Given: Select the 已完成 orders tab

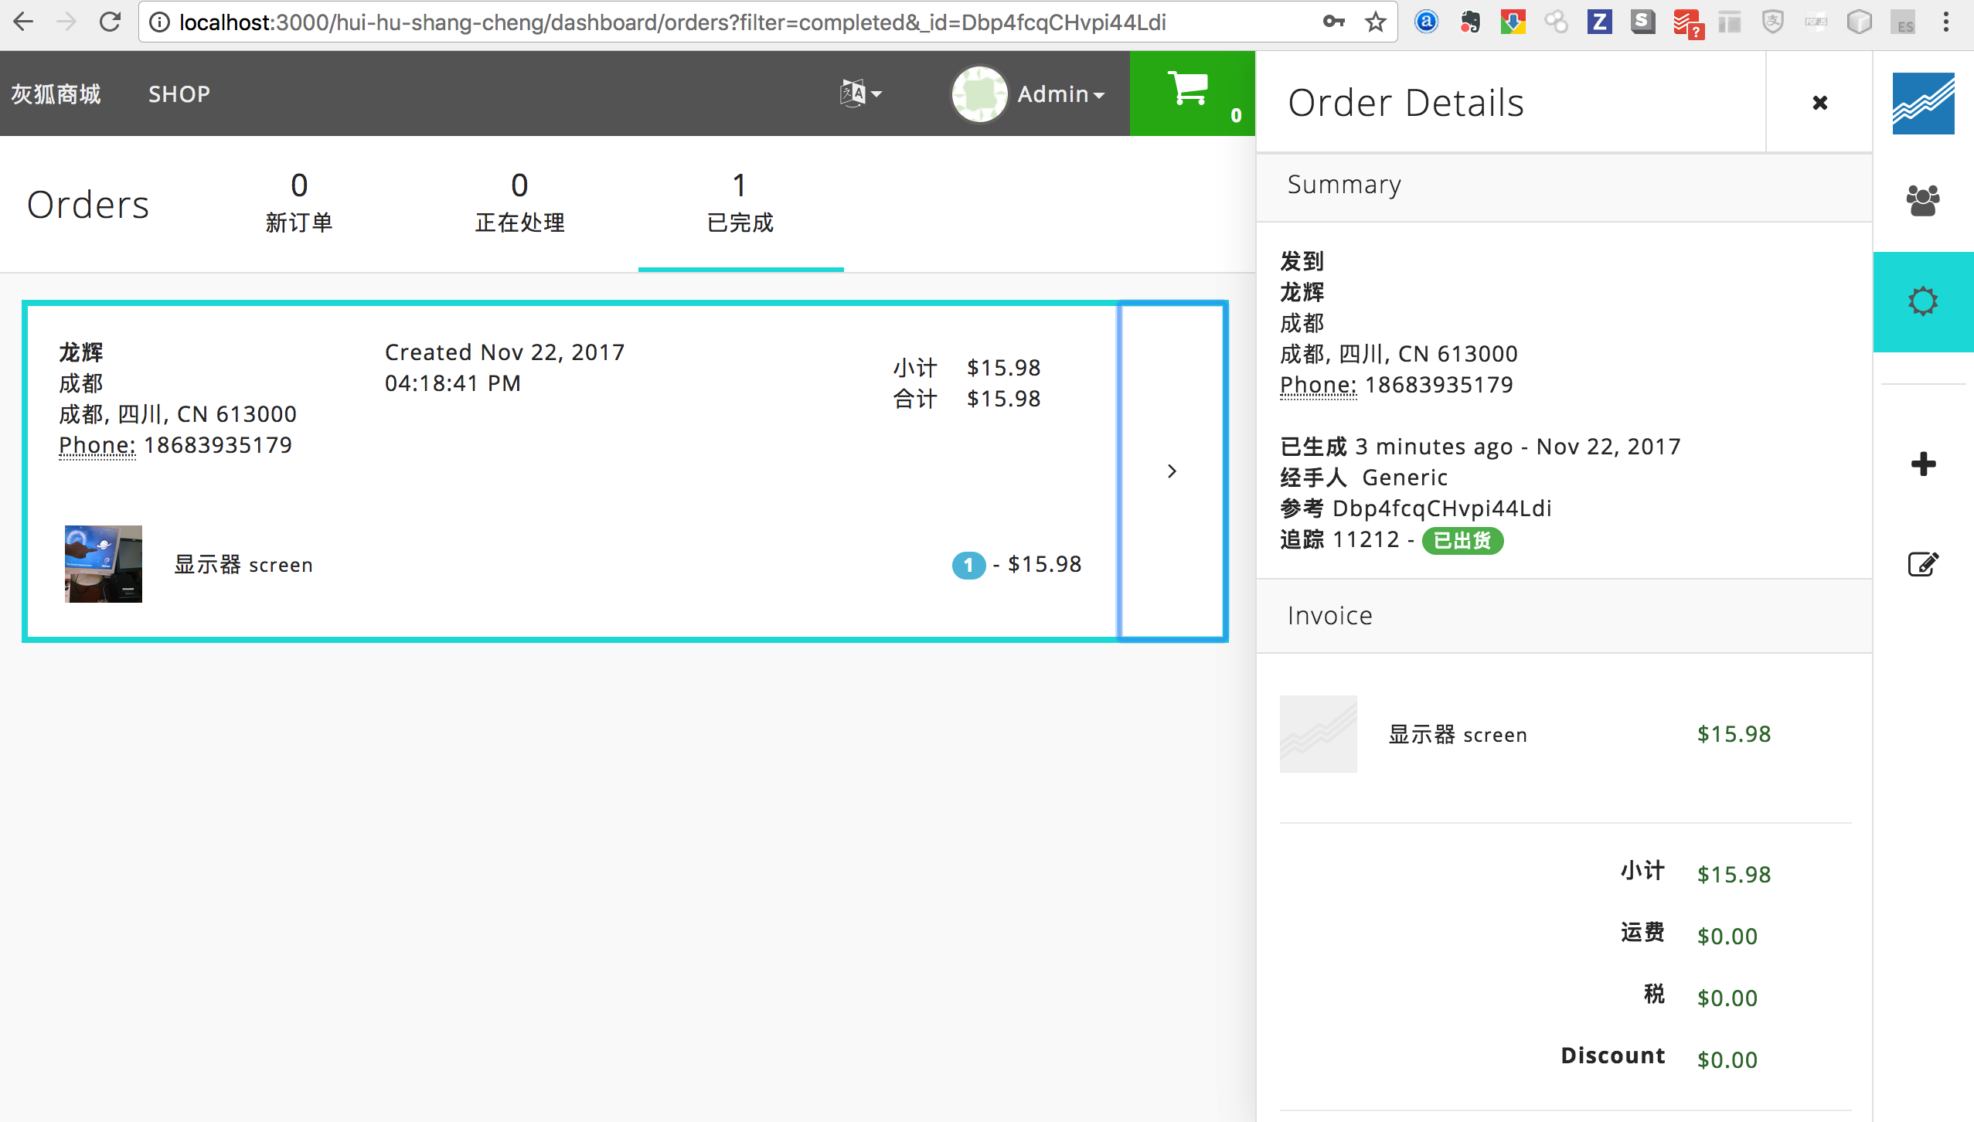Looking at the screenshot, I should tap(740, 204).
